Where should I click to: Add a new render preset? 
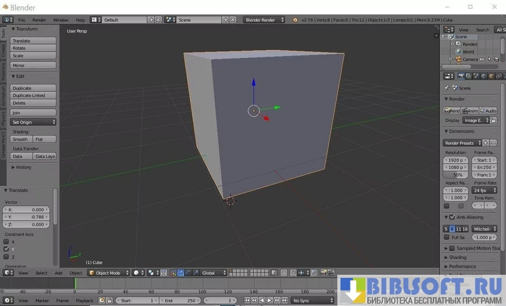pyautogui.click(x=486, y=143)
